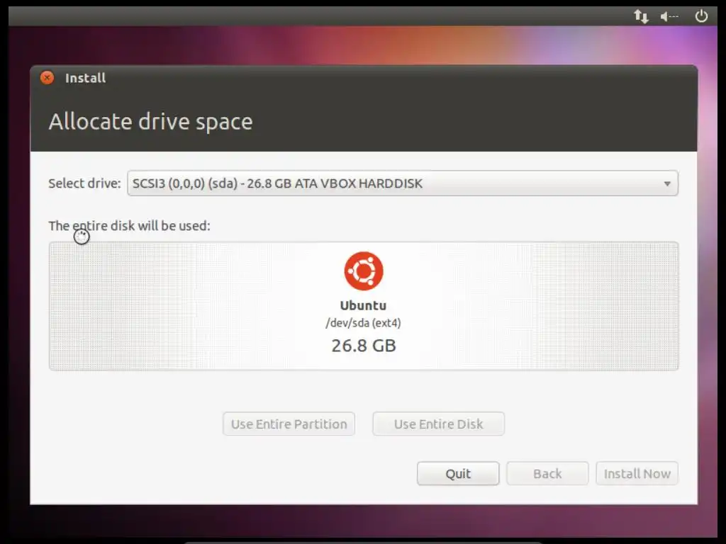This screenshot has height=544, width=726.
Task: Open the Select drive dropdown
Action: coord(403,183)
